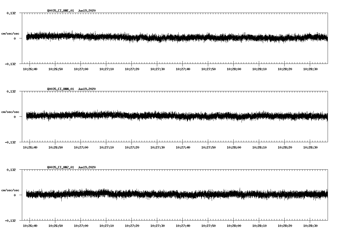Image resolution: width=346 pixels, height=235 pixels.
Task: Click the 10:27:50 time label on HNN axis
Action: pos(208,148)
